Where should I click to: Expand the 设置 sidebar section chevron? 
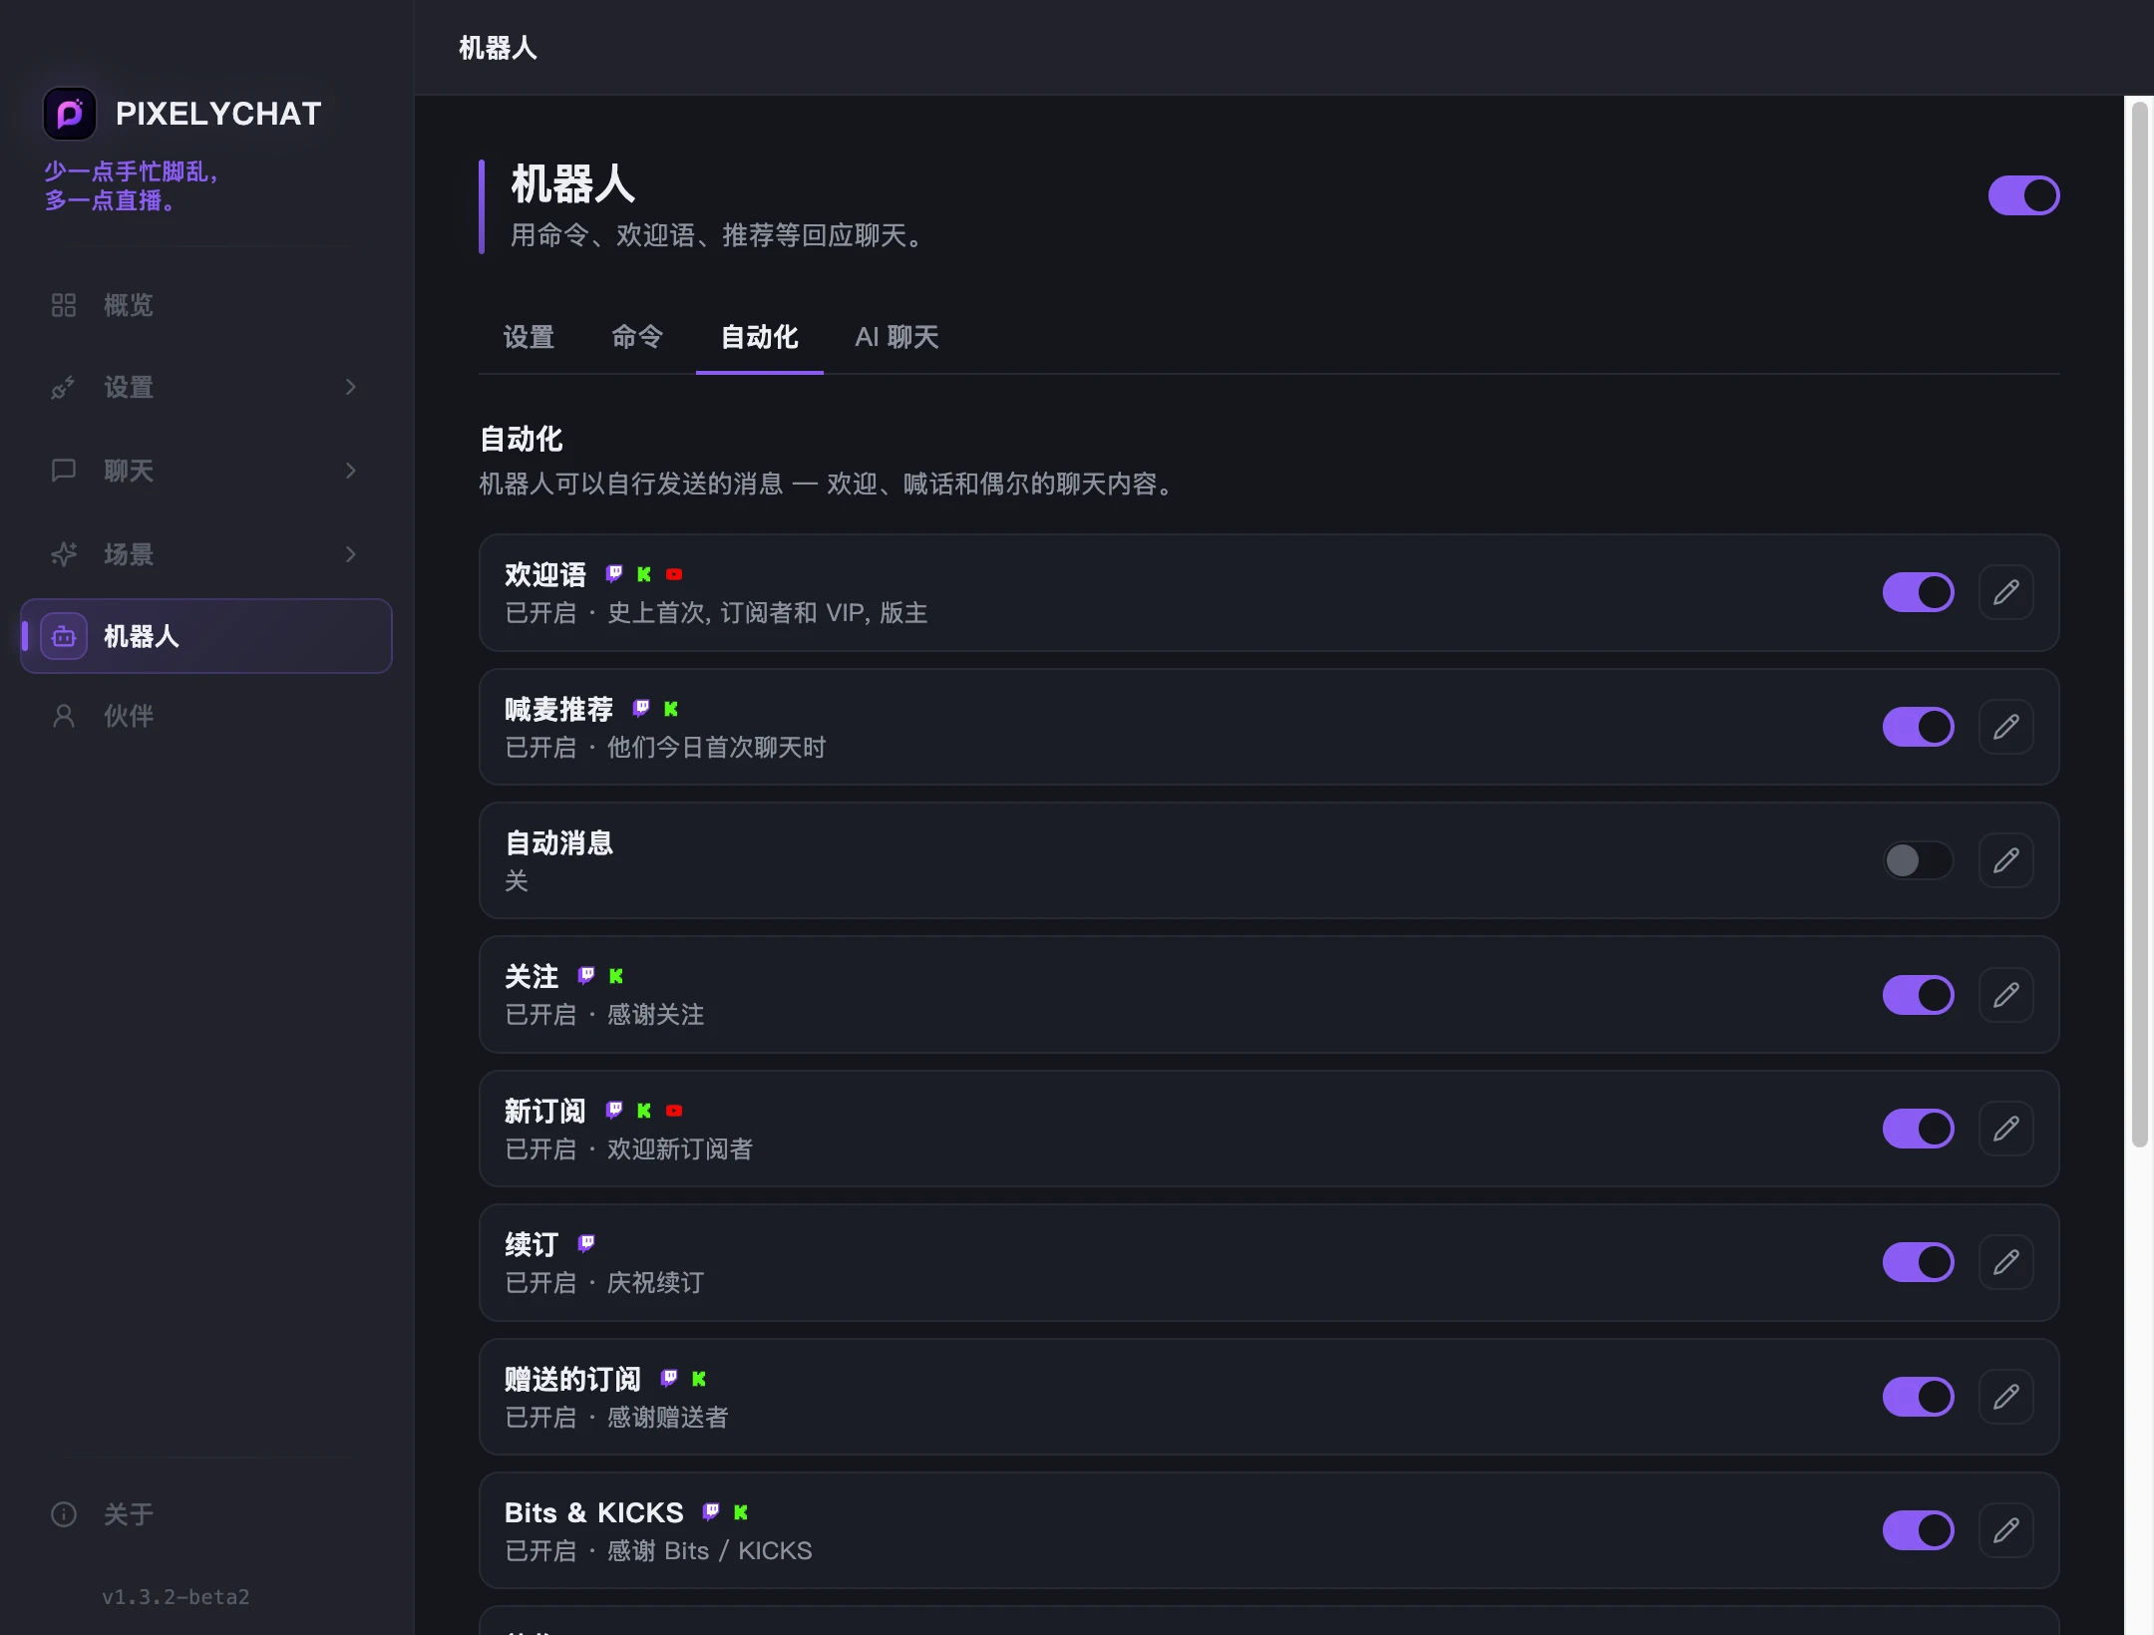[x=351, y=387]
